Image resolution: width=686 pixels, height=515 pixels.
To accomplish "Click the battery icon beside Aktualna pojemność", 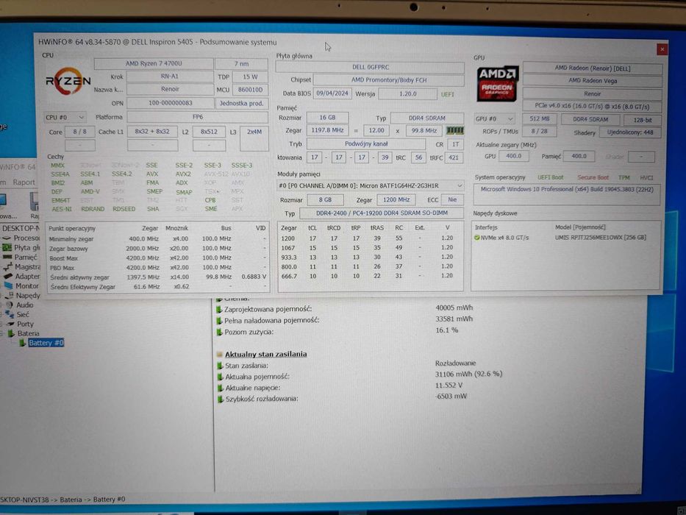I will coord(221,377).
